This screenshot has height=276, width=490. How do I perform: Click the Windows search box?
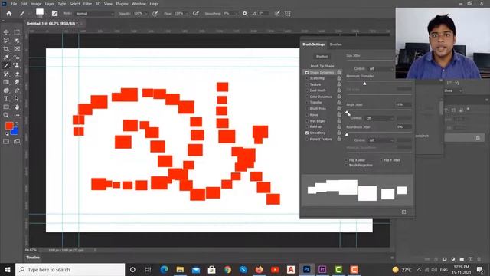[70, 269]
